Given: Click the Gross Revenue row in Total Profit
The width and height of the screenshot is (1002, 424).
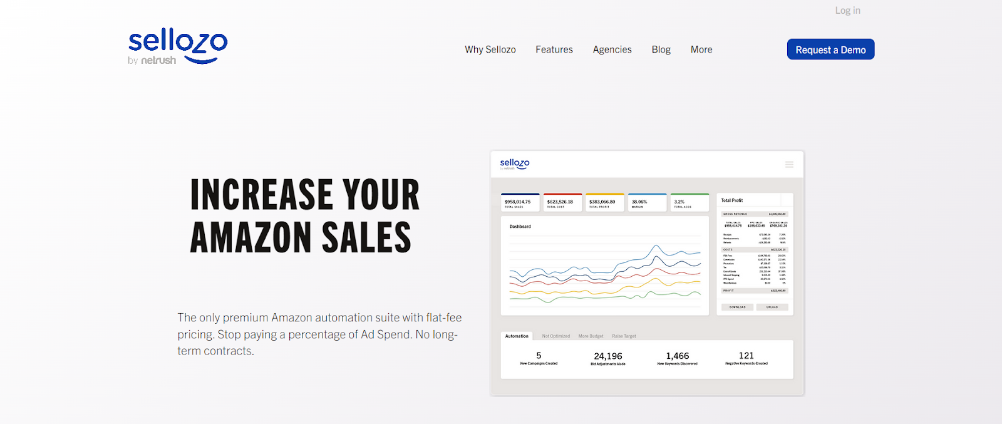Looking at the screenshot, I should [x=755, y=214].
